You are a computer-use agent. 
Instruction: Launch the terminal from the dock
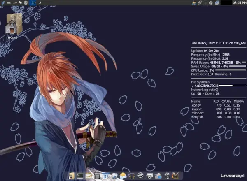(x=80, y=176)
